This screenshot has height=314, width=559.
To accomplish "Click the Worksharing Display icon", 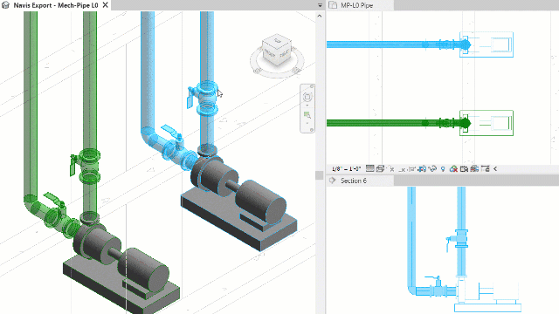I will point(453,168).
